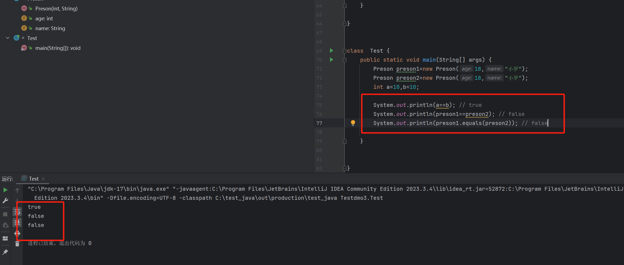Click field icon beside name: String
This screenshot has width=624, height=265.
(x=24, y=28)
